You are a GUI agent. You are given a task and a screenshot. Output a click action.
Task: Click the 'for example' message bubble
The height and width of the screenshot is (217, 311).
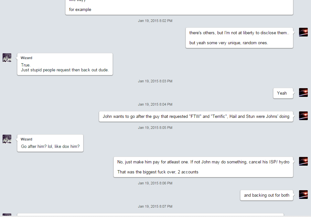[179, 7]
